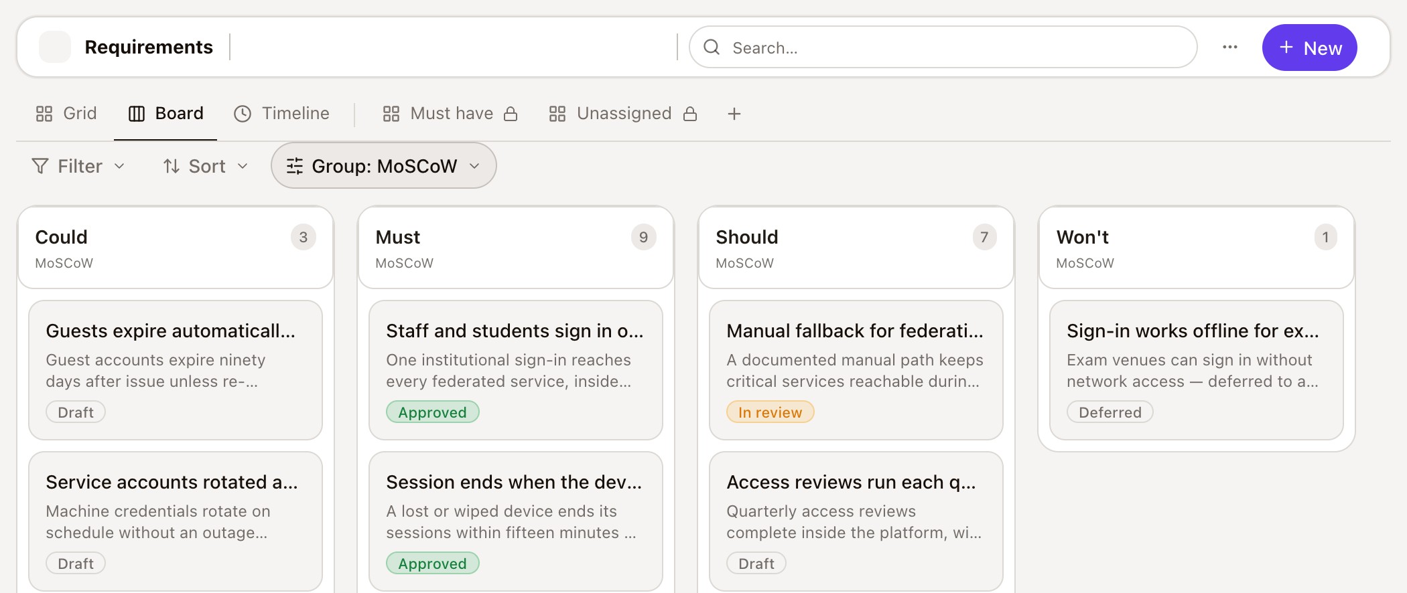Viewport: 1407px width, 593px height.
Task: Click Draft status on Guests expire card
Action: click(76, 412)
